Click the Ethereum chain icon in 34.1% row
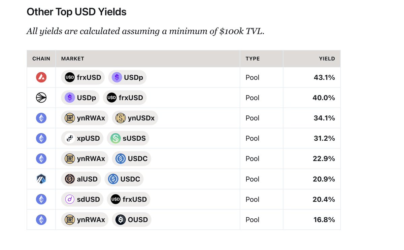Screen dimensions: 404x250 click(41, 118)
